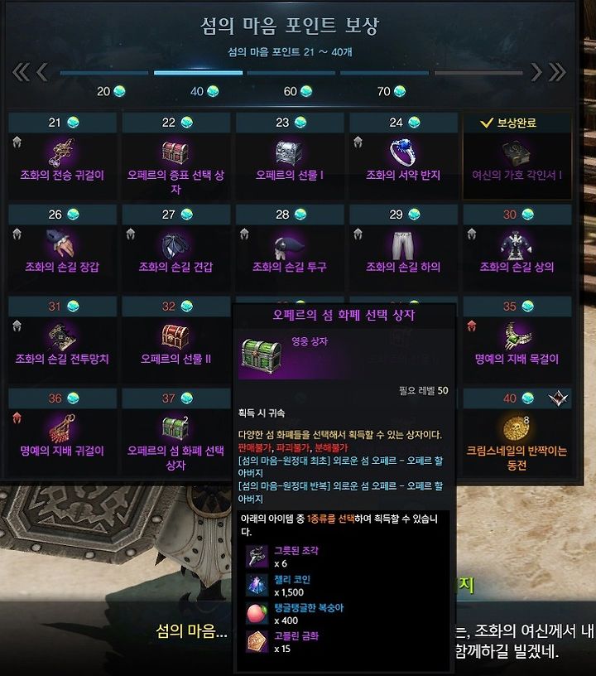Click the 조화의 전승 귀걸이 earring icon
The height and width of the screenshot is (676, 596).
pyautogui.click(x=62, y=152)
